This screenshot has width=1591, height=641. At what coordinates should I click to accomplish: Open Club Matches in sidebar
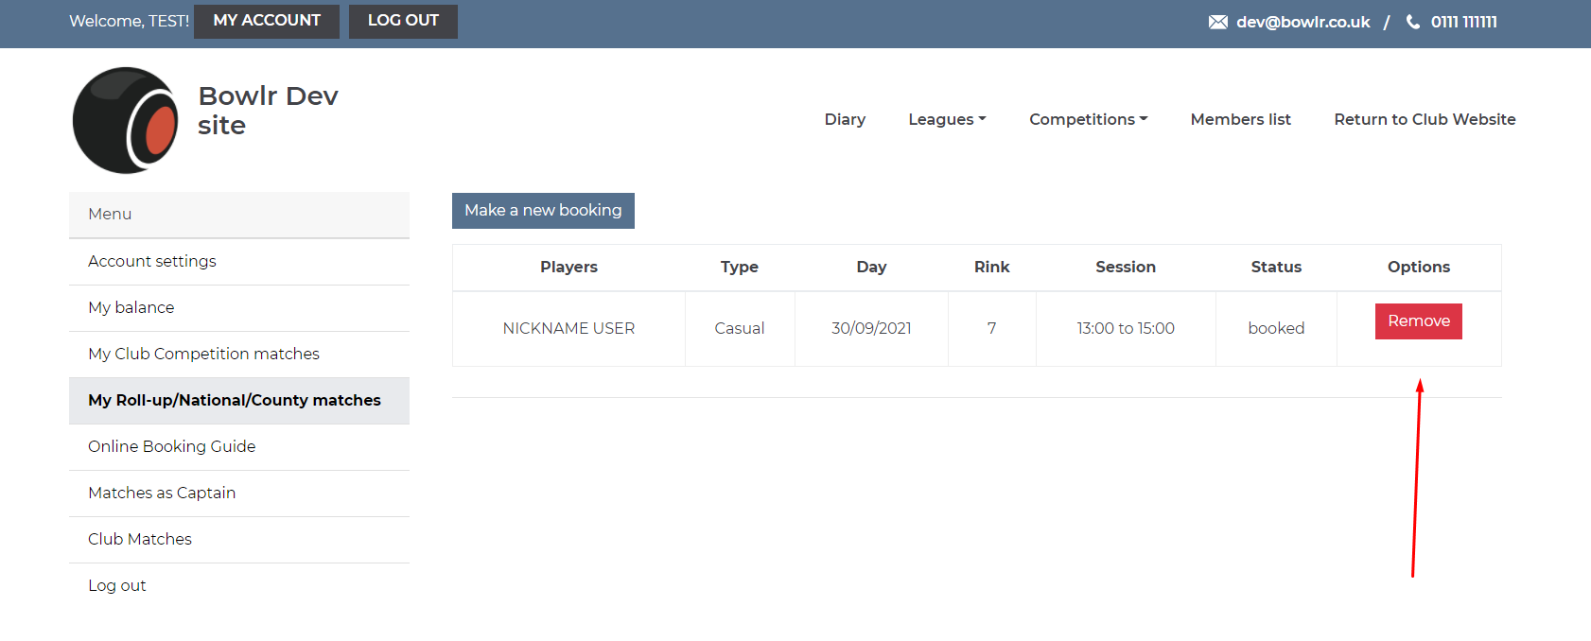coord(140,539)
